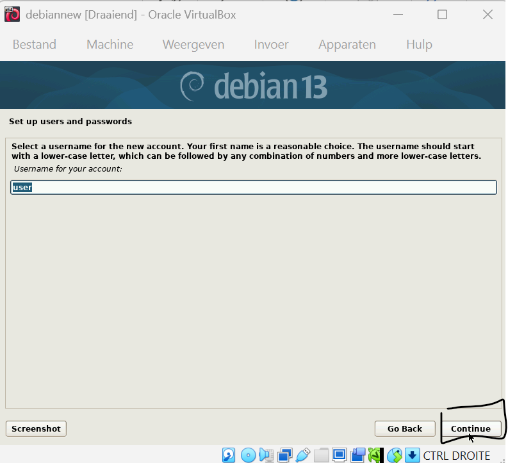Viewport: 508px width, 463px height.
Task: Click the hard disk activity status icon
Action: (x=229, y=455)
